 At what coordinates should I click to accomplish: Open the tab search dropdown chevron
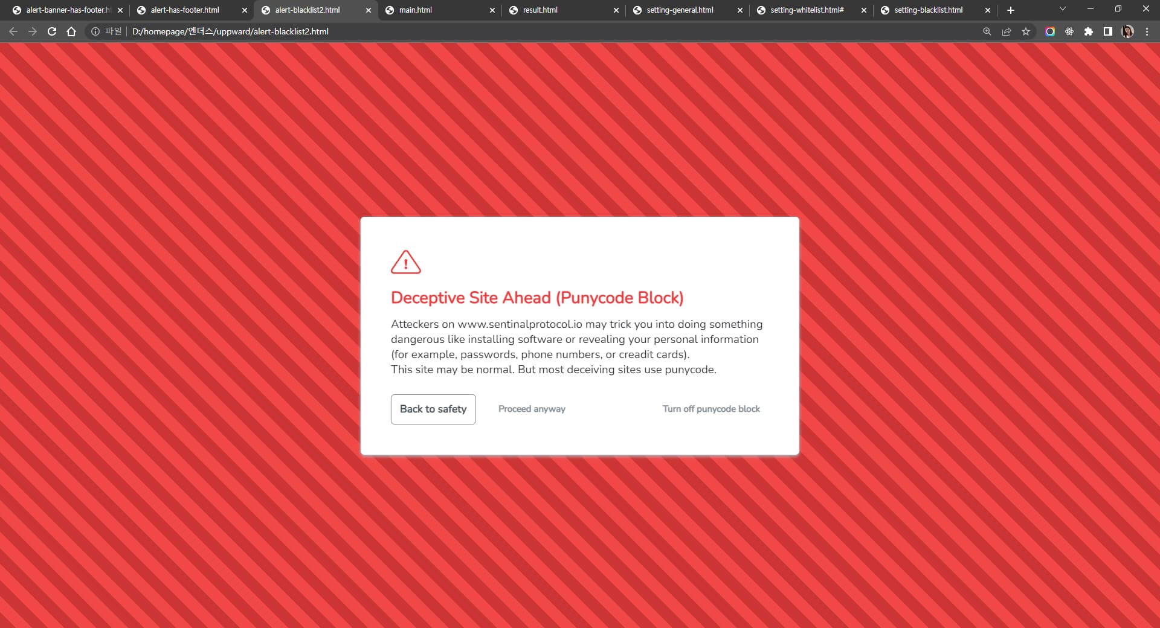(x=1063, y=9)
